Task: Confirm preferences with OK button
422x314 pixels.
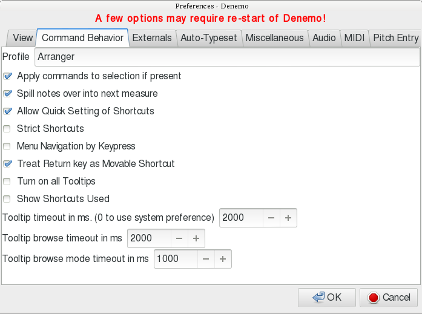Action: click(327, 297)
